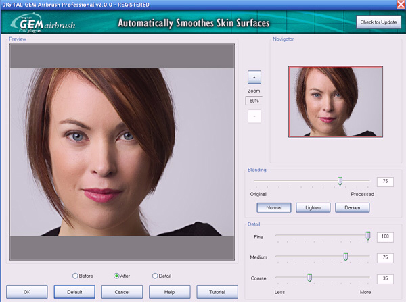The image size is (406, 302).
Task: Close the Airbrush dialog window
Action: tap(401, 5)
